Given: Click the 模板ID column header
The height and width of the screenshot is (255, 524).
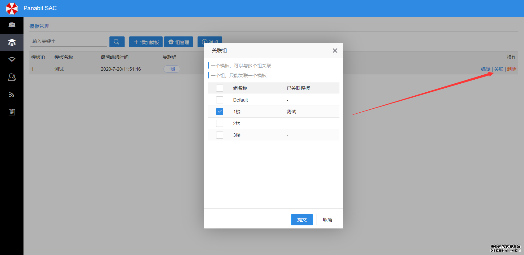Looking at the screenshot, I should point(38,57).
